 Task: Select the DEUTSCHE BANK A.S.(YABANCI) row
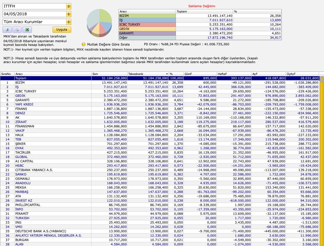tap(160, 231)
